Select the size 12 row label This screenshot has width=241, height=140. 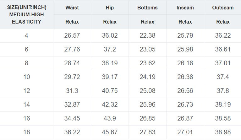point(26,91)
